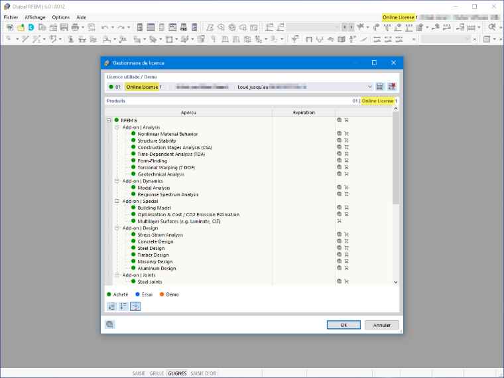Click the online globe icon at the dialog's bottom left
This screenshot has width=504, height=378.
click(x=109, y=324)
